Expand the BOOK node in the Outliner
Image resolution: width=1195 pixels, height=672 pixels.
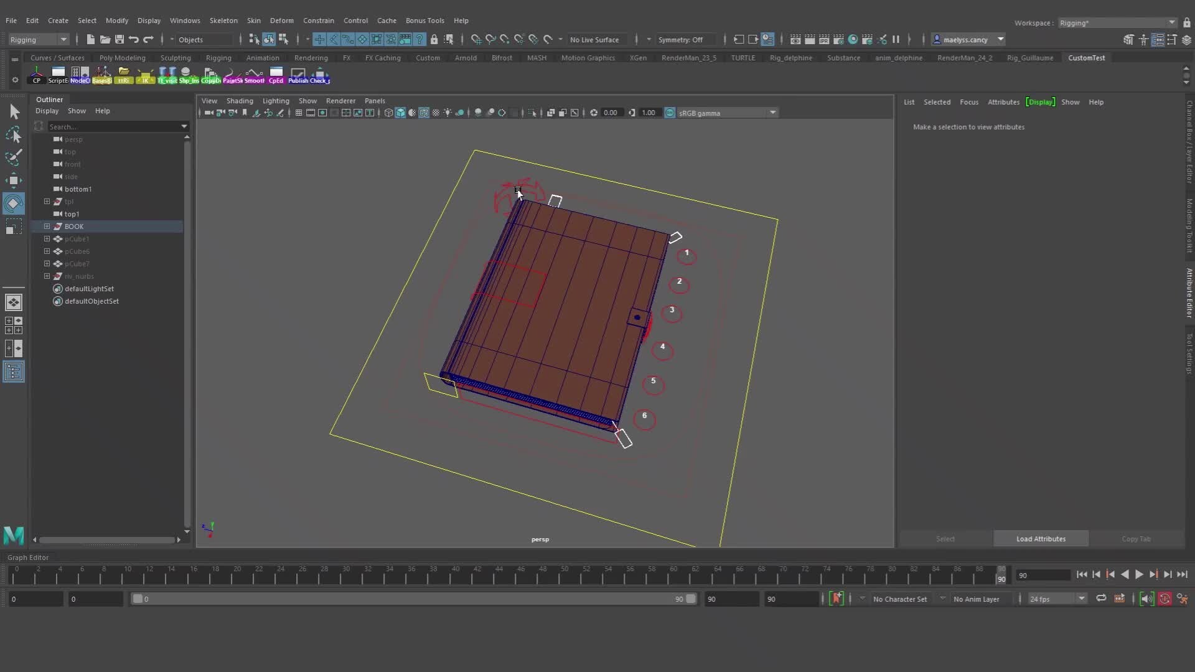[47, 226]
